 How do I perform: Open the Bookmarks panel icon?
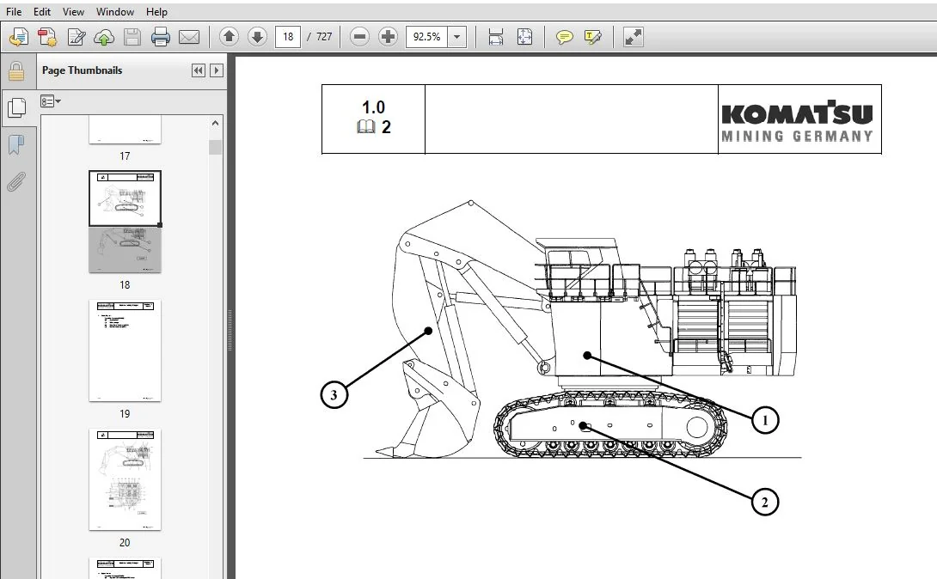16,144
